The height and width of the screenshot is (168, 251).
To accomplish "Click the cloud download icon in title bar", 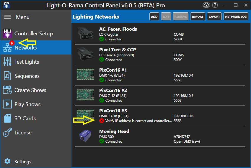I will [x=206, y=5].
